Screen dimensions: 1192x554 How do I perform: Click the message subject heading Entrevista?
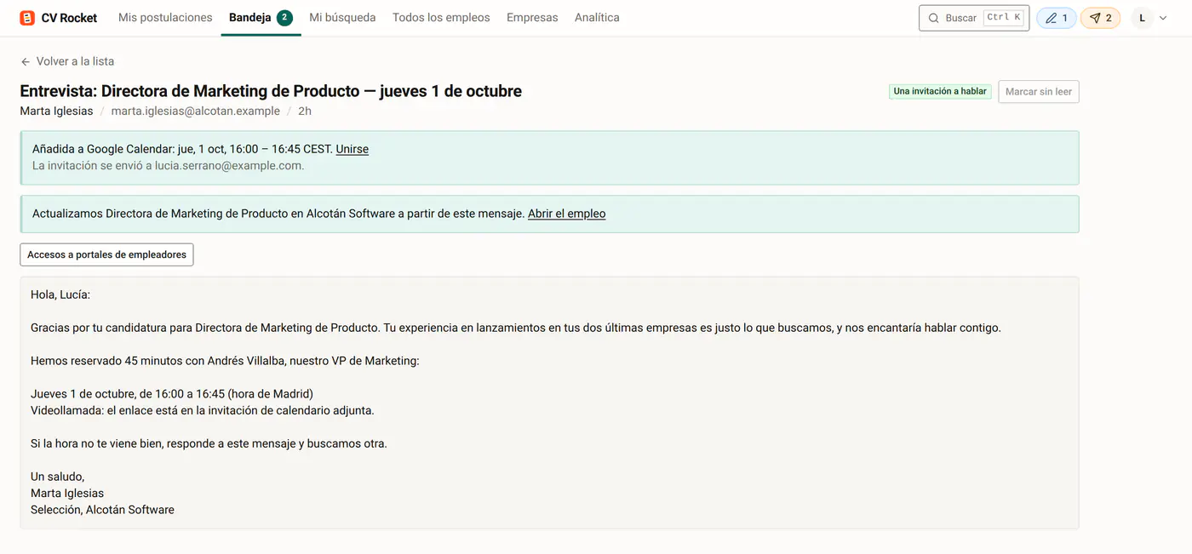[271, 91]
